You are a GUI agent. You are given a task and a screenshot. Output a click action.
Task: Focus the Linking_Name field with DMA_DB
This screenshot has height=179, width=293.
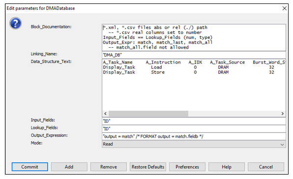click(194, 55)
